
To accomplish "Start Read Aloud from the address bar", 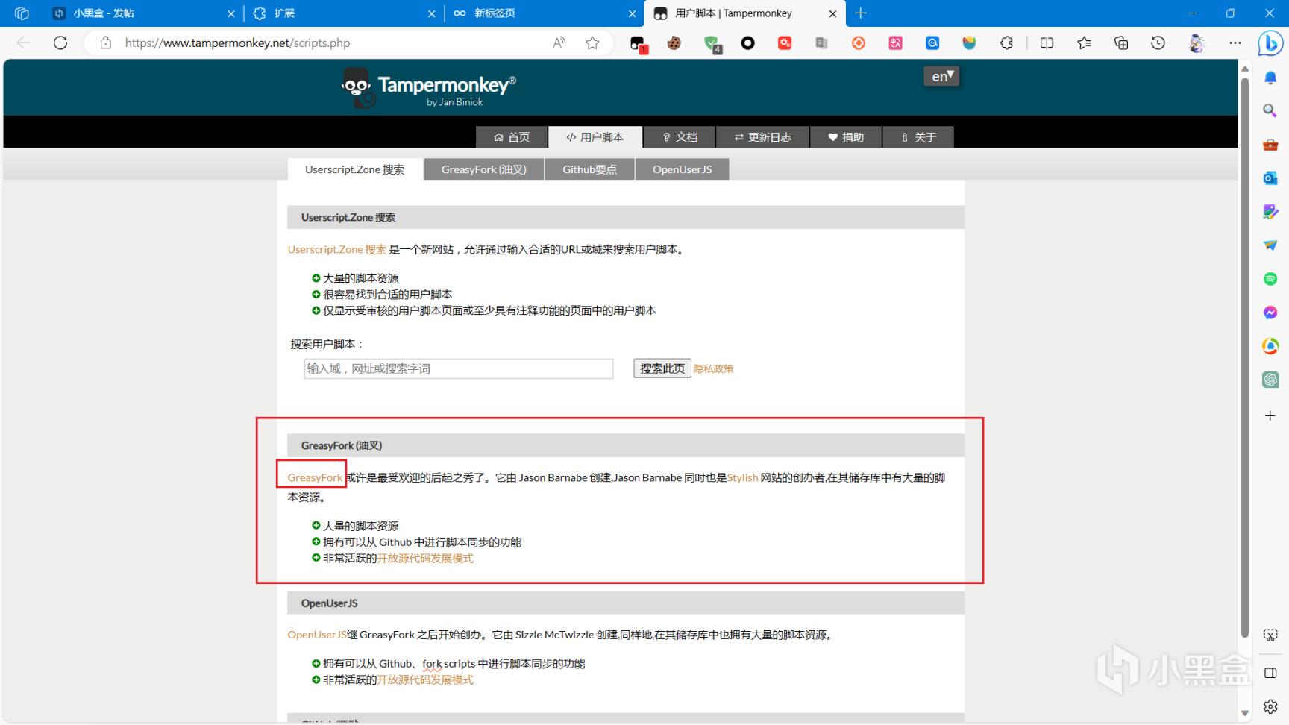I will tap(559, 43).
